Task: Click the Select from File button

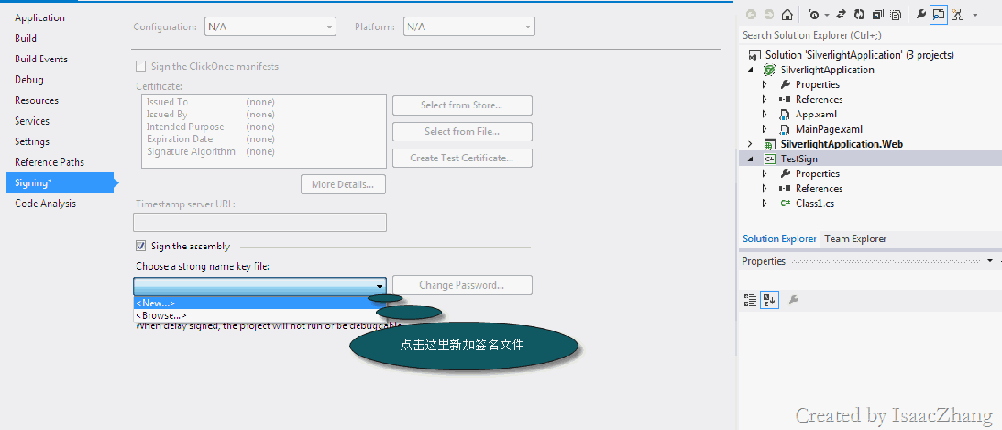Action: coord(462,132)
